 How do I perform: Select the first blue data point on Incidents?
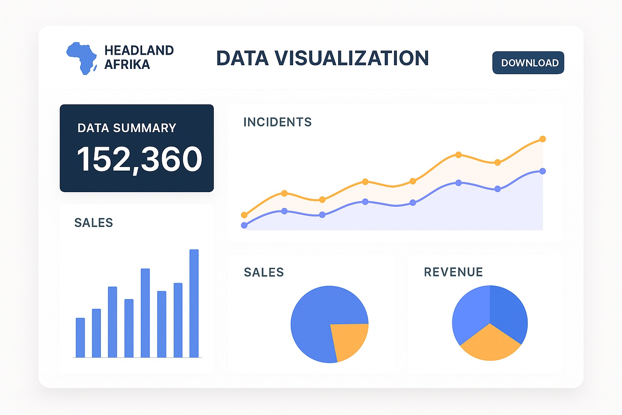pos(244,225)
